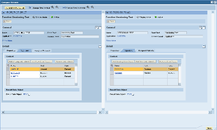Open General section options menu in left pane
Screen dimensions: 217x130
pos(96,28)
